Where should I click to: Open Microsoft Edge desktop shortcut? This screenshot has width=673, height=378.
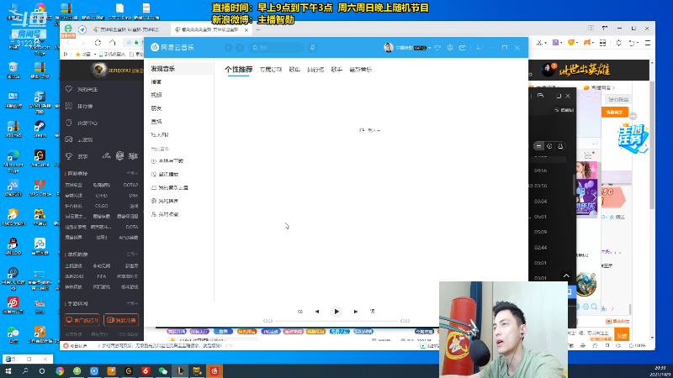point(13,160)
